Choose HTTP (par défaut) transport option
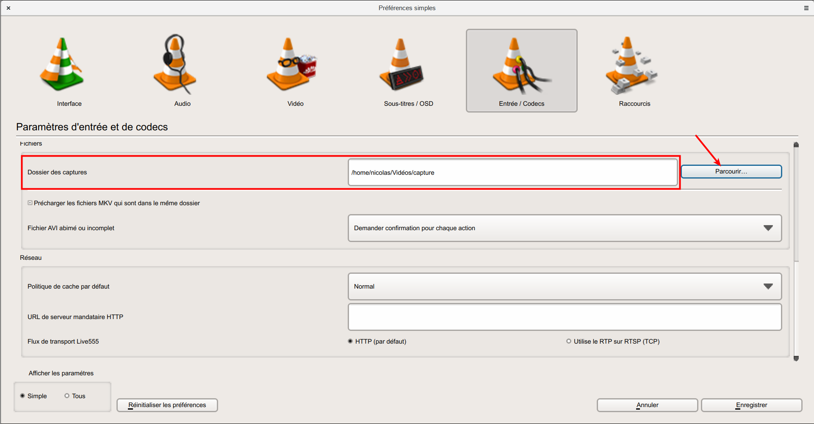 point(350,341)
